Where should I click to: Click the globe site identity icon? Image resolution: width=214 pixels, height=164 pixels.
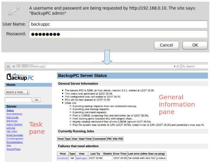click(13, 66)
